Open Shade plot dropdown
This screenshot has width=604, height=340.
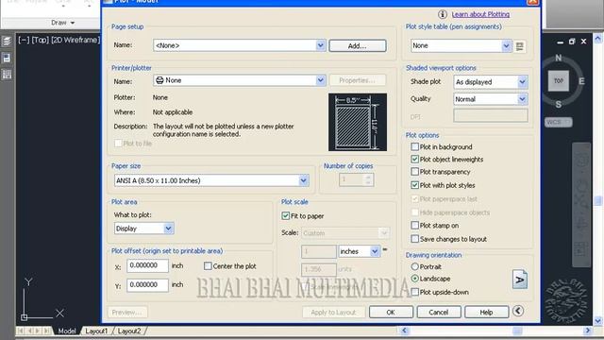[522, 82]
